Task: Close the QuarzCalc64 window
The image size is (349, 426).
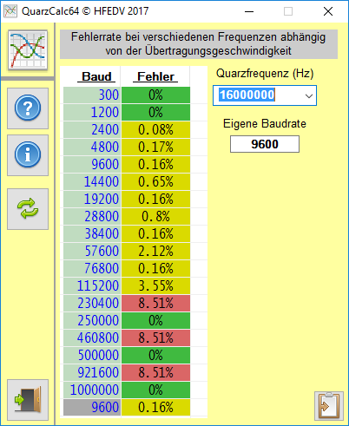Action: (x=328, y=11)
